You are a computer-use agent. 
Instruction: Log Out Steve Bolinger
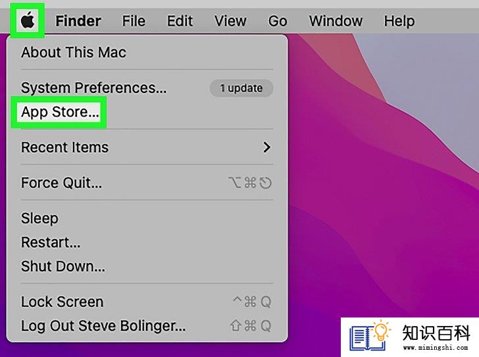[103, 326]
